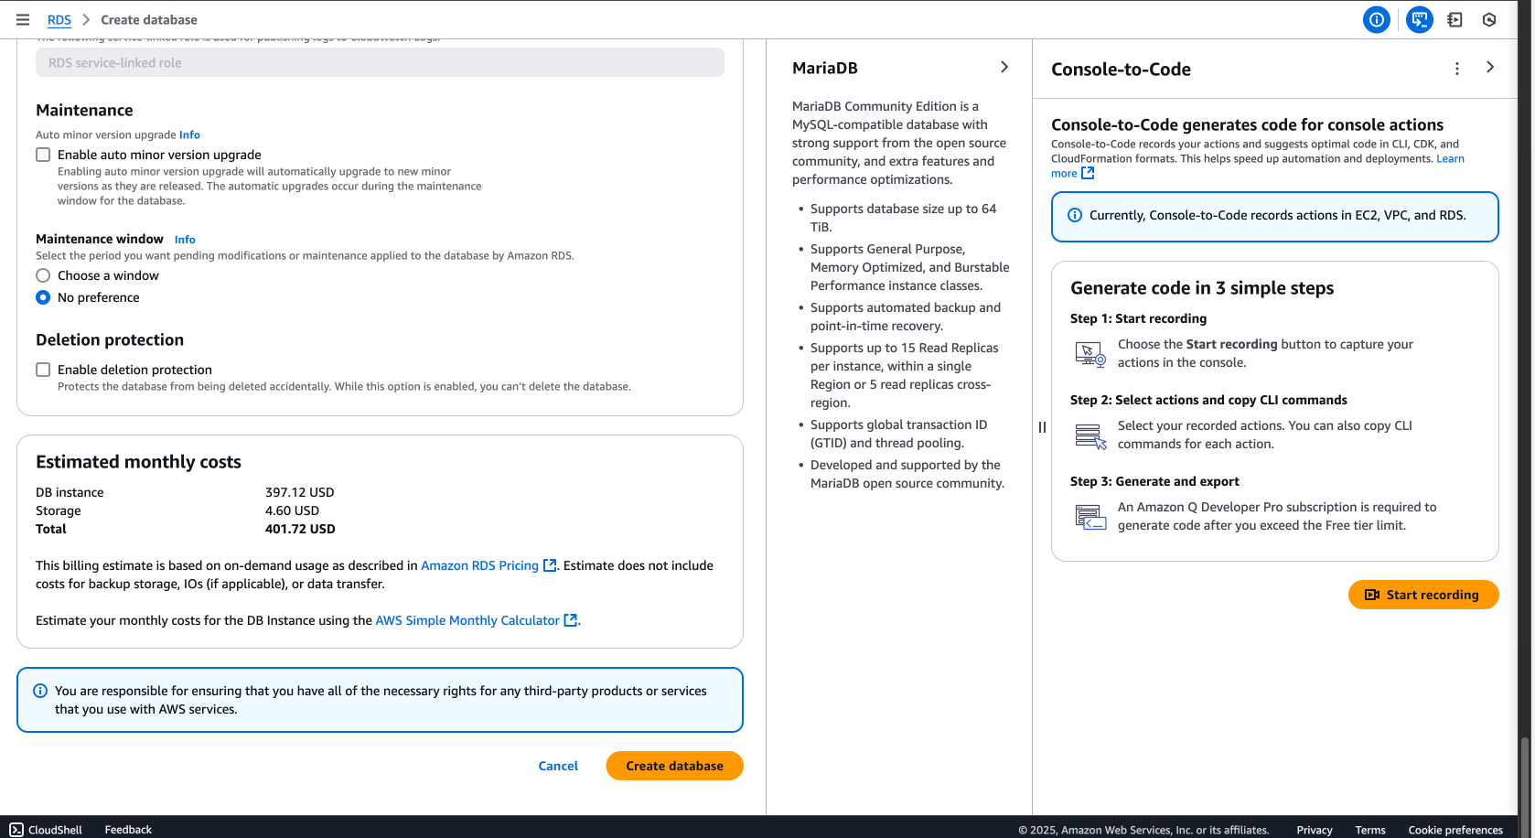This screenshot has height=838, width=1535.
Task: Click the 4.60 USD storage cost value
Action: pyautogui.click(x=292, y=510)
